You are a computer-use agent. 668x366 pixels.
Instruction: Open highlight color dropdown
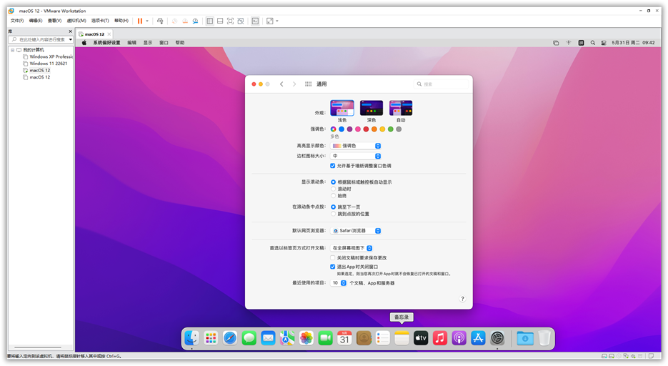tap(356, 146)
